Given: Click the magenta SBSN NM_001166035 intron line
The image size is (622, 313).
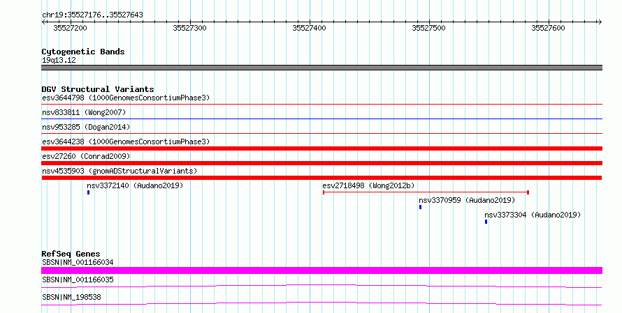Looking at the screenshot, I should click(x=321, y=286).
